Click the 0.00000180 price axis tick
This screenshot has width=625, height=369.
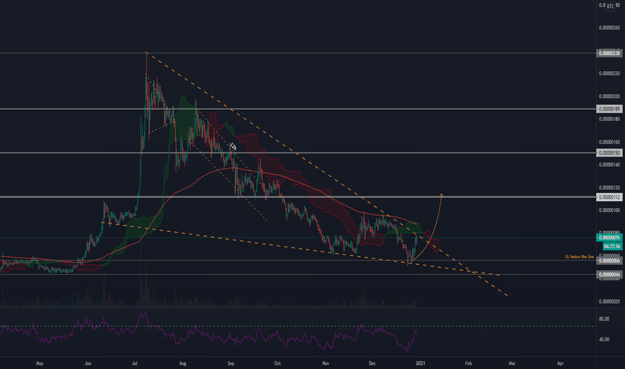point(610,119)
